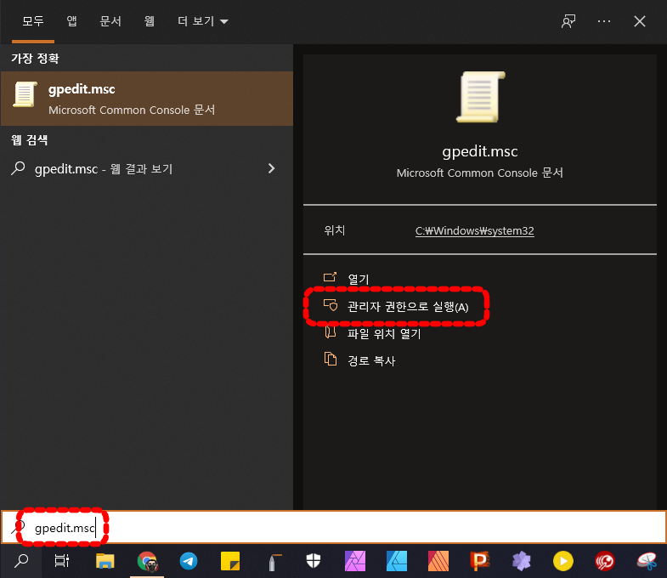Click the gpedit.msc scroll icon in results
Viewport: 667px width, 578px height.
tap(25, 94)
